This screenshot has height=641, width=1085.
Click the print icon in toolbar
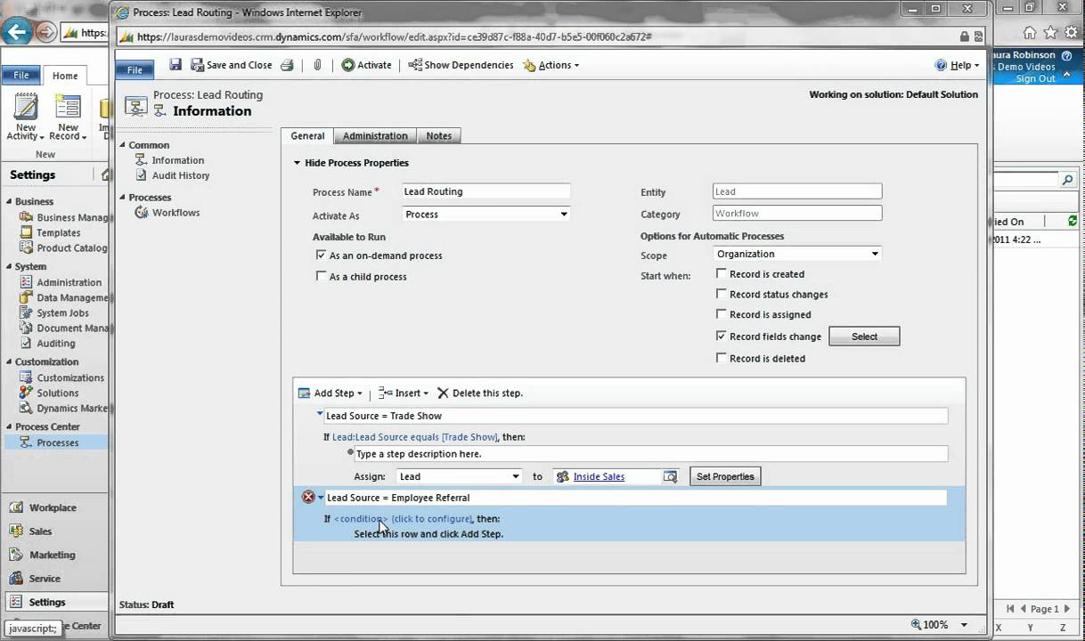pyautogui.click(x=287, y=65)
